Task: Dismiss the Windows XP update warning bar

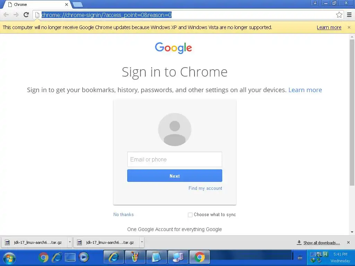Action: (349, 27)
